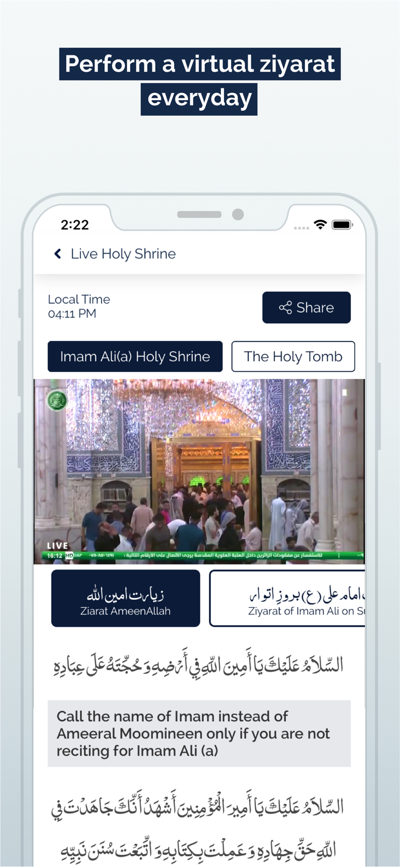The width and height of the screenshot is (400, 867).
Task: Select Imam Ali(a) Holy Shrine tab
Action: point(135,356)
